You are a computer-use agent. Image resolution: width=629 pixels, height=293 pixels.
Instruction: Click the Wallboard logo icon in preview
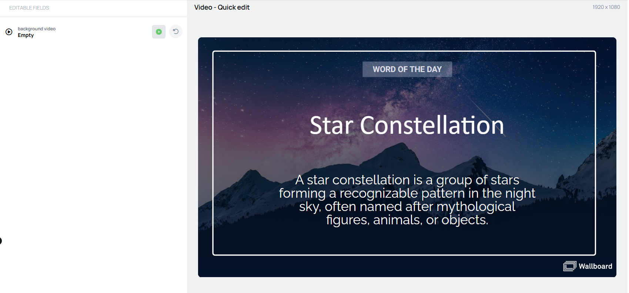570,266
